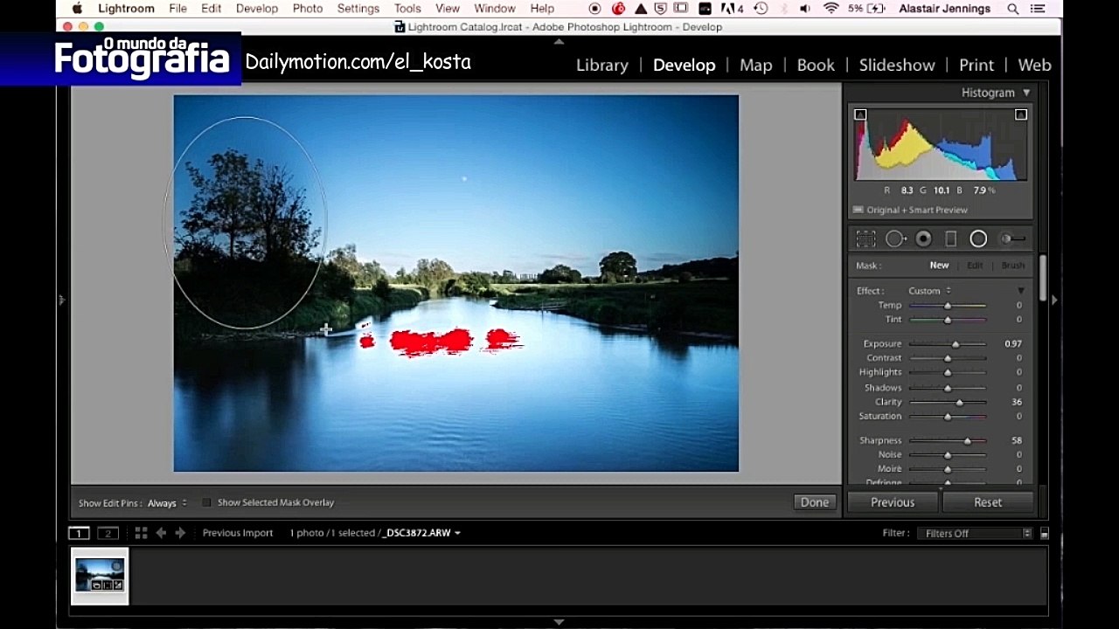Image resolution: width=1119 pixels, height=629 pixels.
Task: Go forward using the filmstrip right arrow
Action: (180, 533)
